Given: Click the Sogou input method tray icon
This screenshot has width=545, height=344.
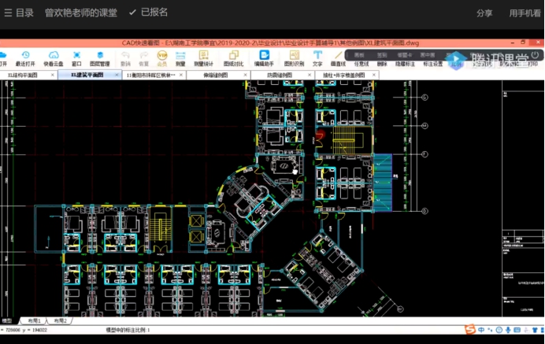Looking at the screenshot, I should point(470,329).
